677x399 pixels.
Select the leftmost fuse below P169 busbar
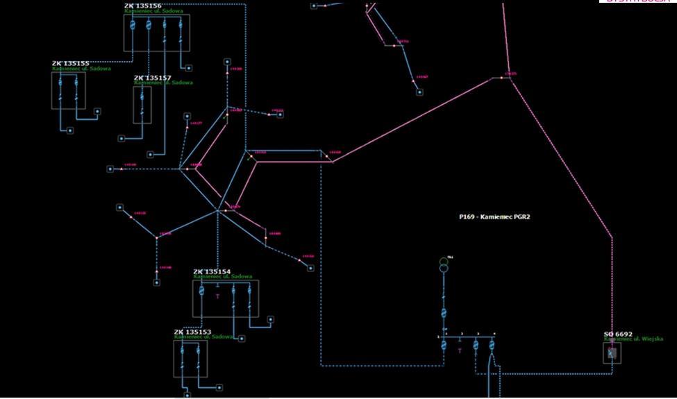click(x=444, y=345)
